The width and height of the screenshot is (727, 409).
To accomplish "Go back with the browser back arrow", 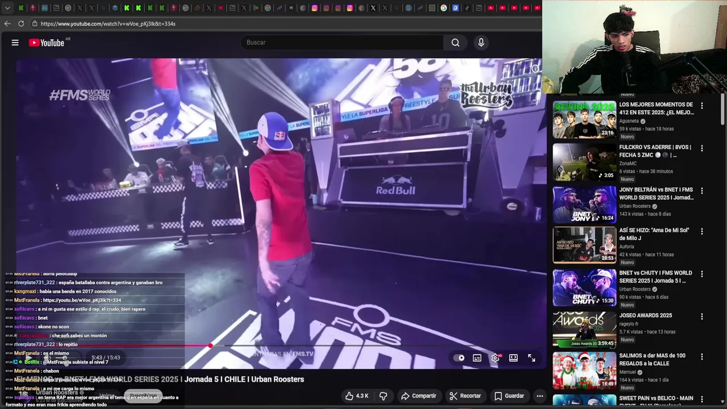I will tap(7, 24).
